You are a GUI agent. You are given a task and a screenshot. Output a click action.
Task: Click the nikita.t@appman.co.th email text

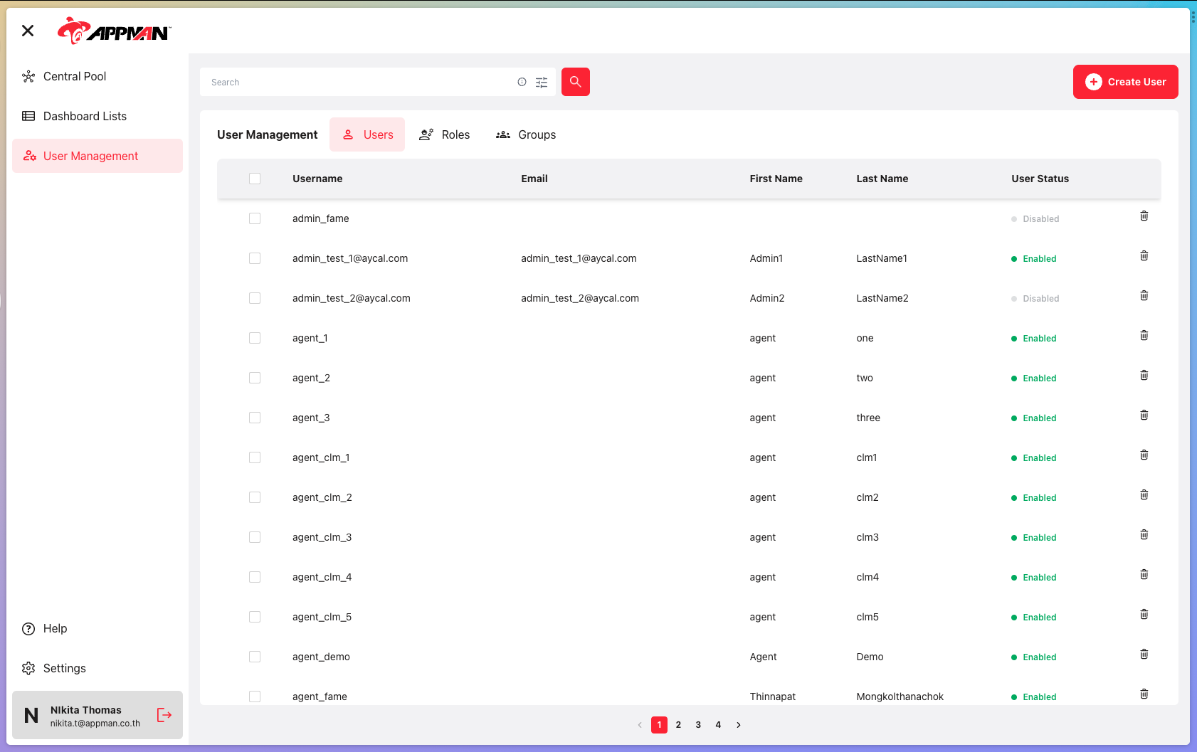click(95, 724)
